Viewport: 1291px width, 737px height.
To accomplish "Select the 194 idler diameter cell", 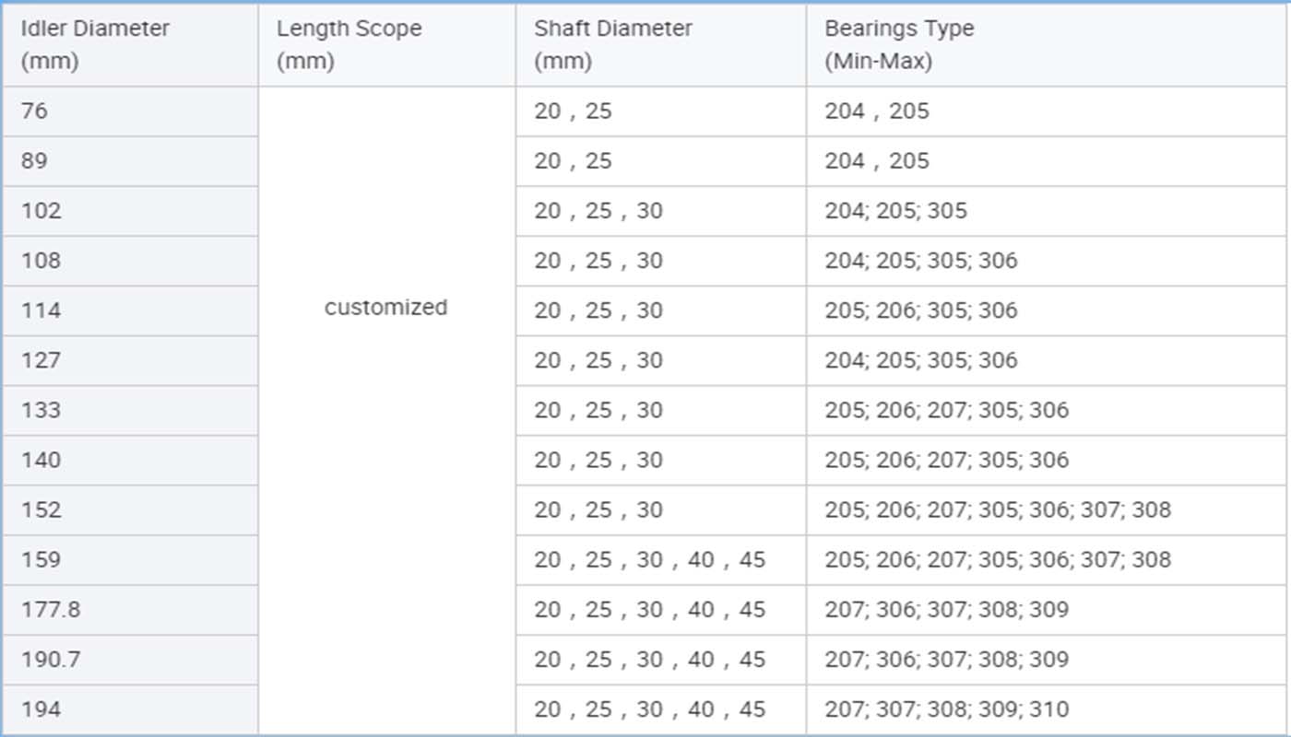I will pos(130,709).
